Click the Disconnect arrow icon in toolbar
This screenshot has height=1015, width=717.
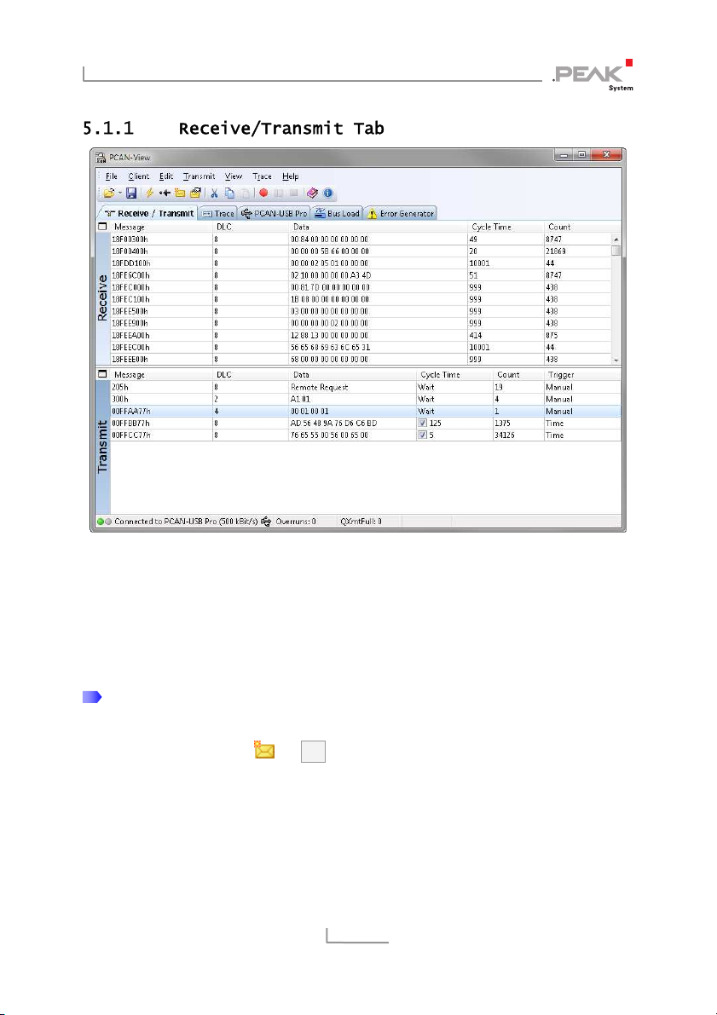[x=165, y=193]
